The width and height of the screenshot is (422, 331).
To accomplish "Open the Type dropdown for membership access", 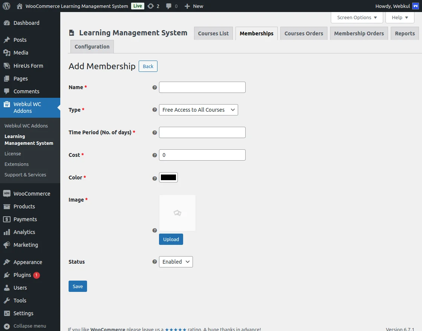I will pos(198,110).
